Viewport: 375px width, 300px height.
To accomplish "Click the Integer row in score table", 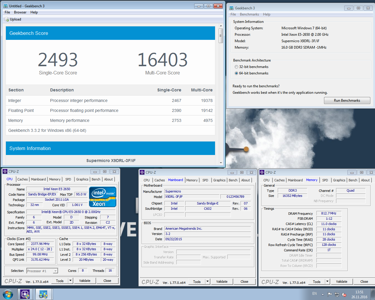I will coord(110,100).
